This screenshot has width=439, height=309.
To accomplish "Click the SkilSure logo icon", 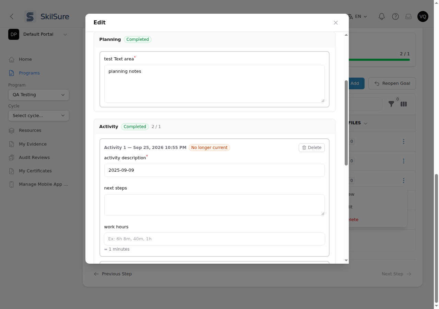I will click(30, 16).
